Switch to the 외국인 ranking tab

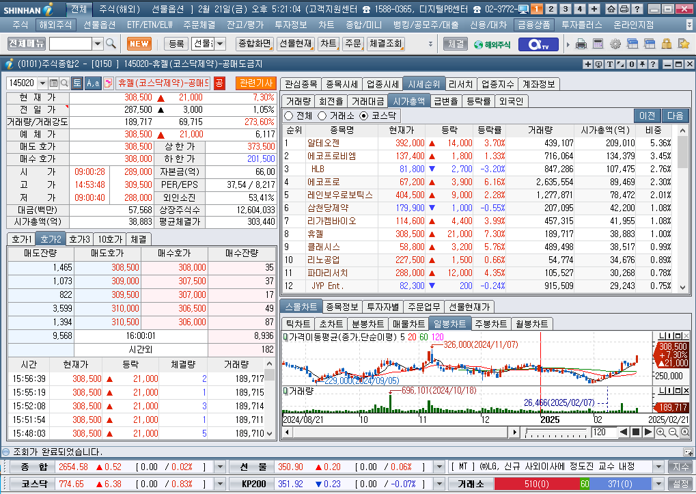(511, 102)
